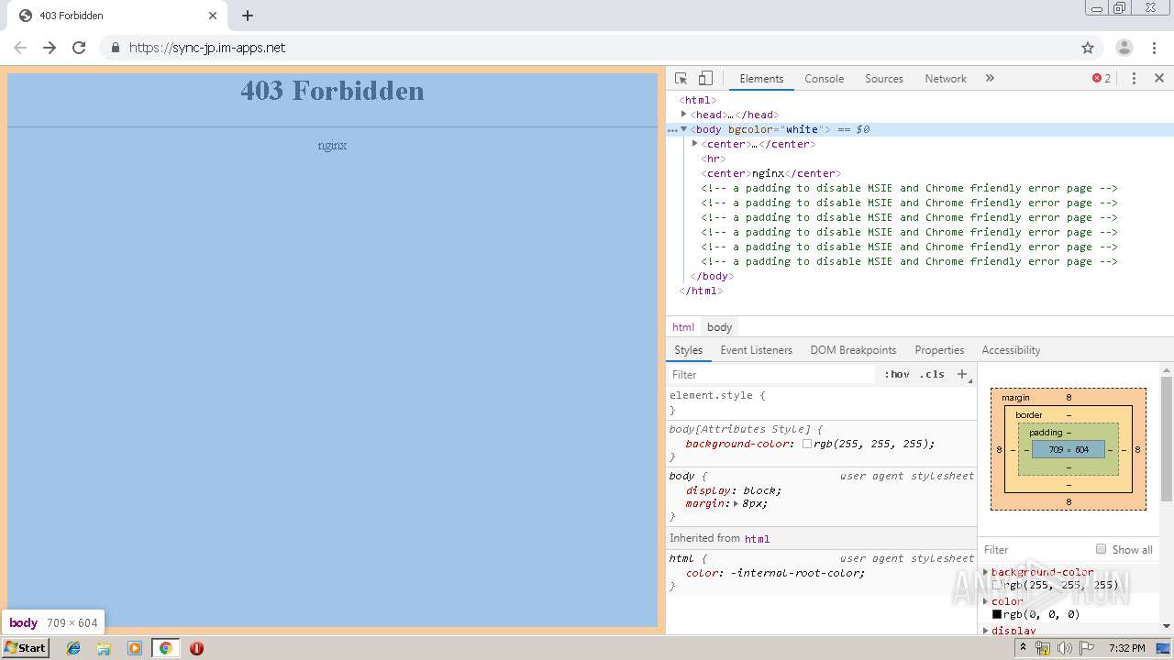Viewport: 1174px width, 660px height.
Task: Open the Windows Start menu
Action: tap(25, 648)
